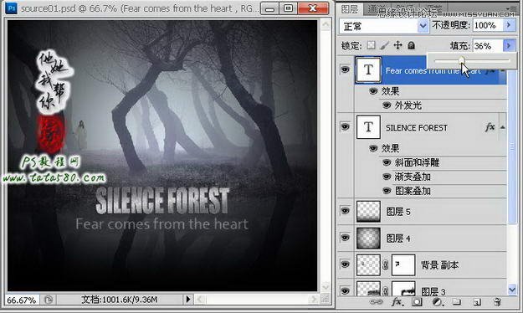Lock all layer attributes

[411, 45]
